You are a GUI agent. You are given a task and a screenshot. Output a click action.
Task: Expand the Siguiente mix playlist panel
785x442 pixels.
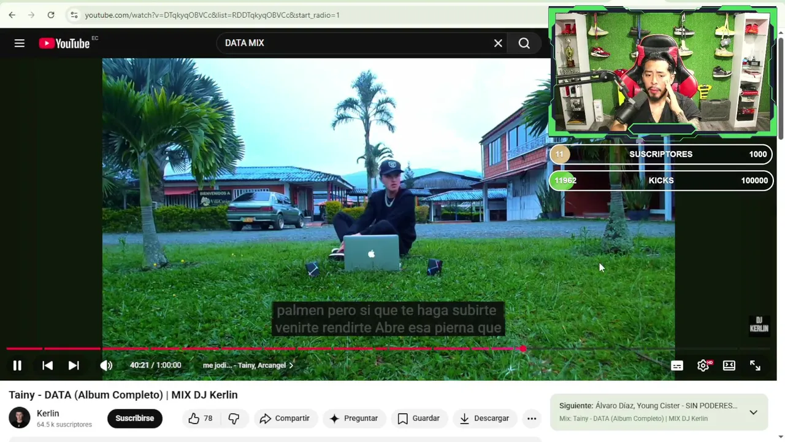(x=753, y=412)
